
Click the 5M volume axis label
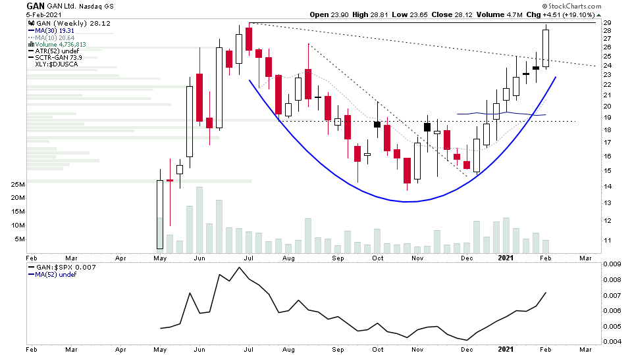(x=20, y=239)
